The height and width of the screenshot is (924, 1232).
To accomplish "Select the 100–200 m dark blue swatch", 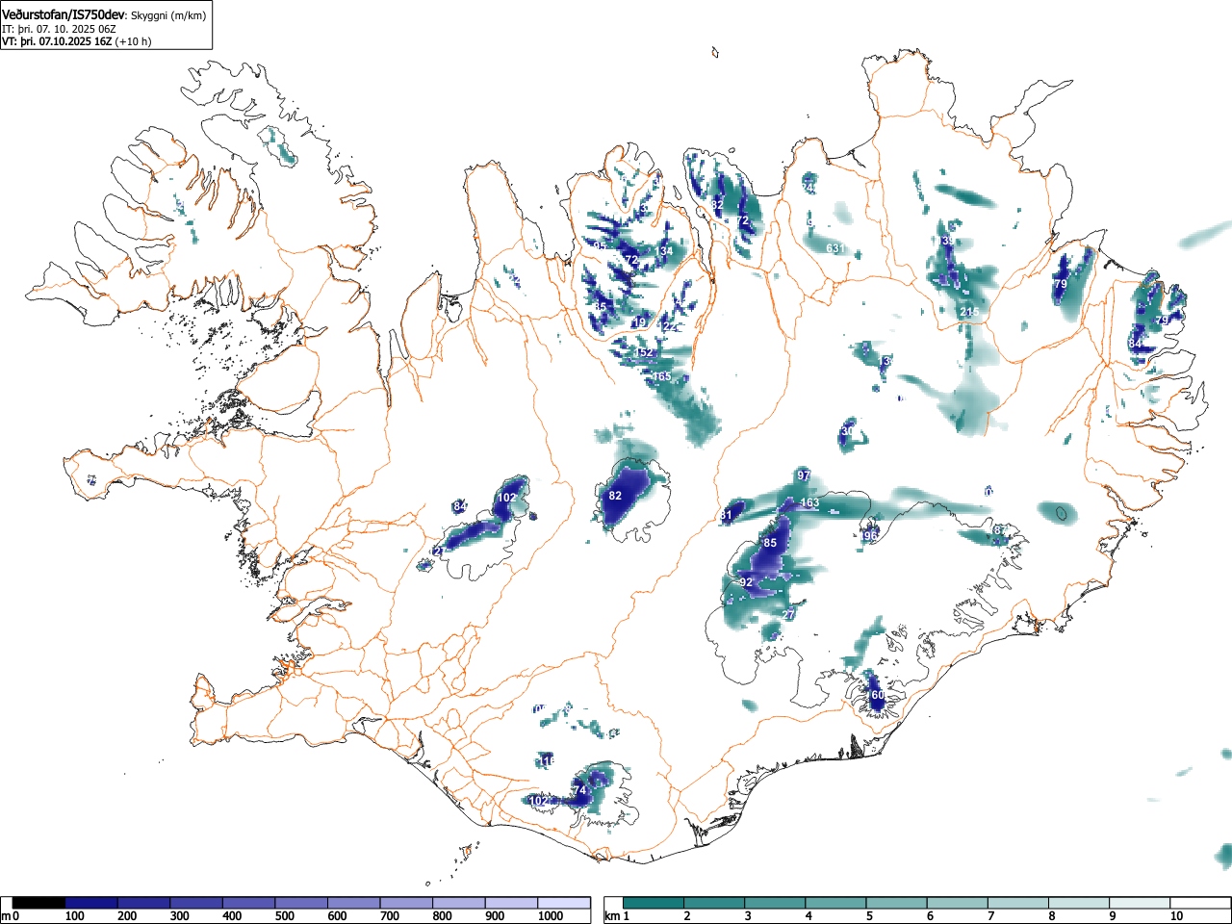I will (x=91, y=903).
